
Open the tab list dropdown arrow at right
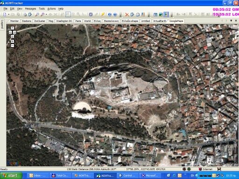231,21
